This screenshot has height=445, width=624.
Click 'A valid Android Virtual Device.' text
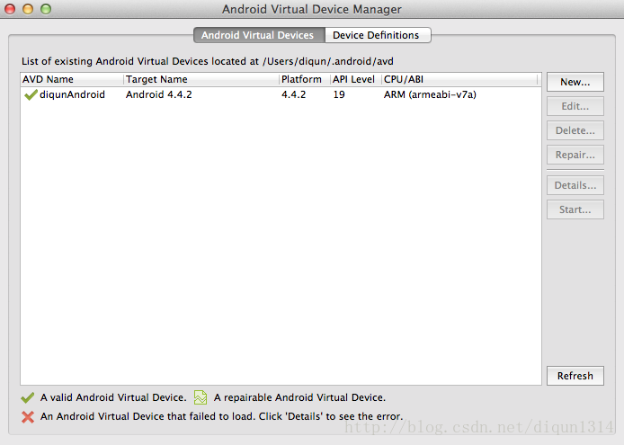coord(113,397)
